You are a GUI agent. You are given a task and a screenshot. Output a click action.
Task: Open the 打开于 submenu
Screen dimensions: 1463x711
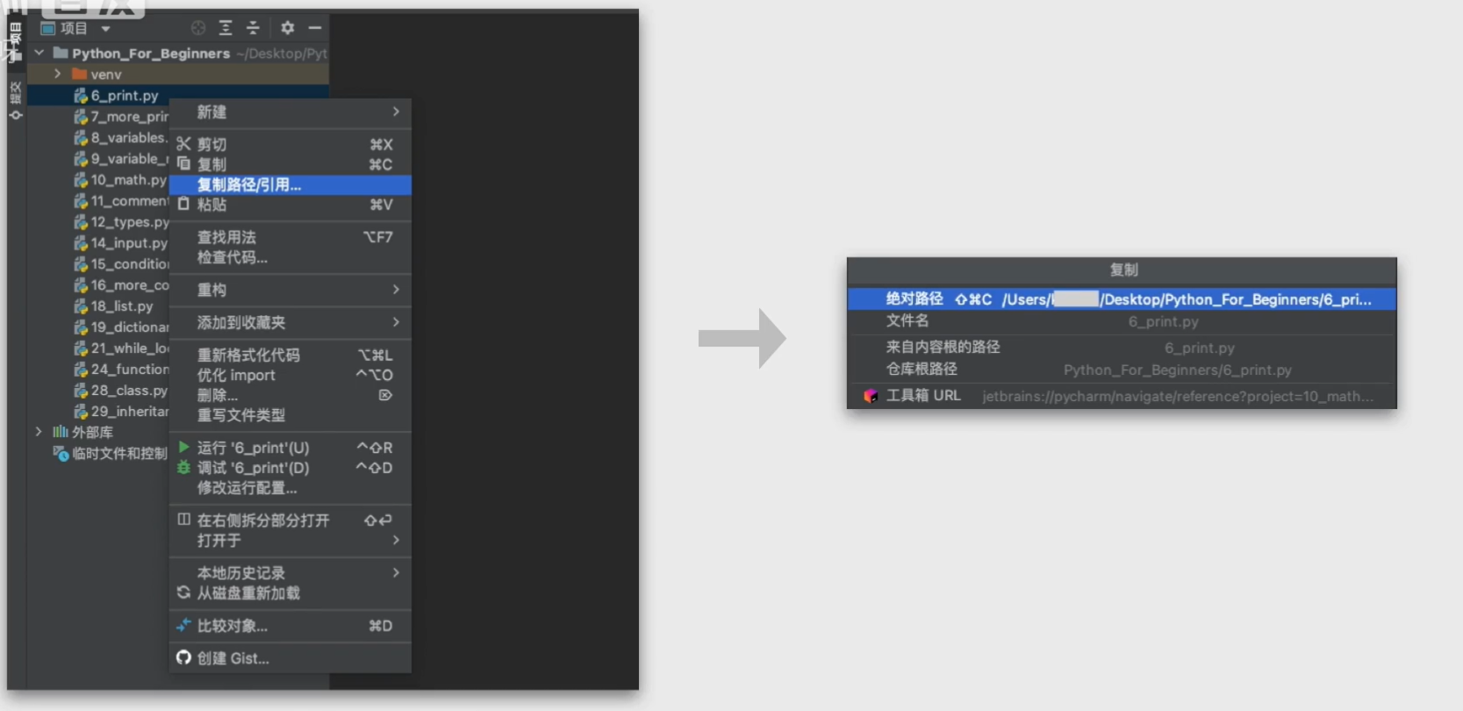(x=290, y=541)
